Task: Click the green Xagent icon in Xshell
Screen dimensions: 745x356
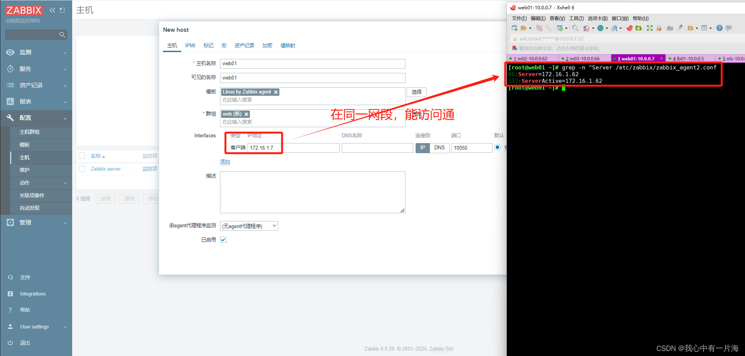Action: (638, 28)
